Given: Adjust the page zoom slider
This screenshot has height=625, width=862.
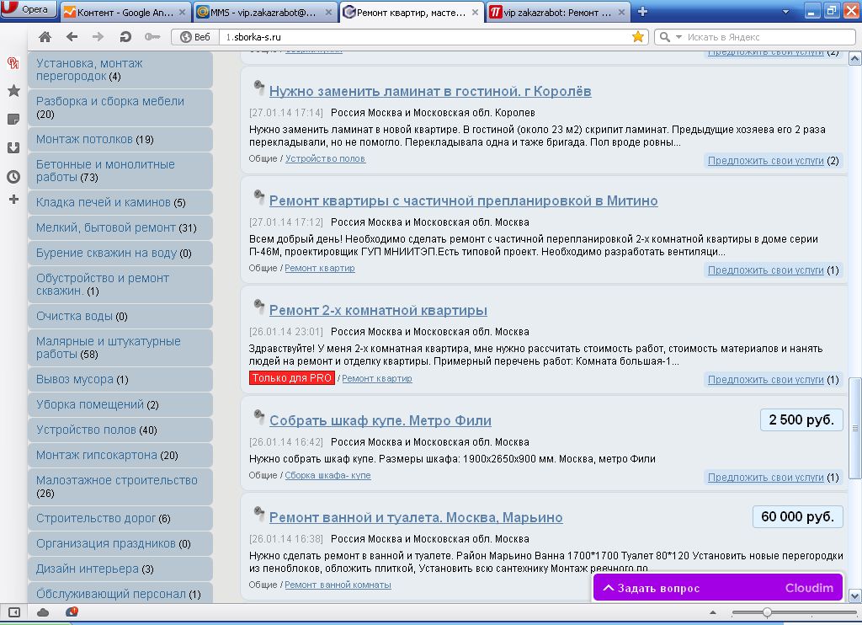Looking at the screenshot, I should tap(767, 612).
